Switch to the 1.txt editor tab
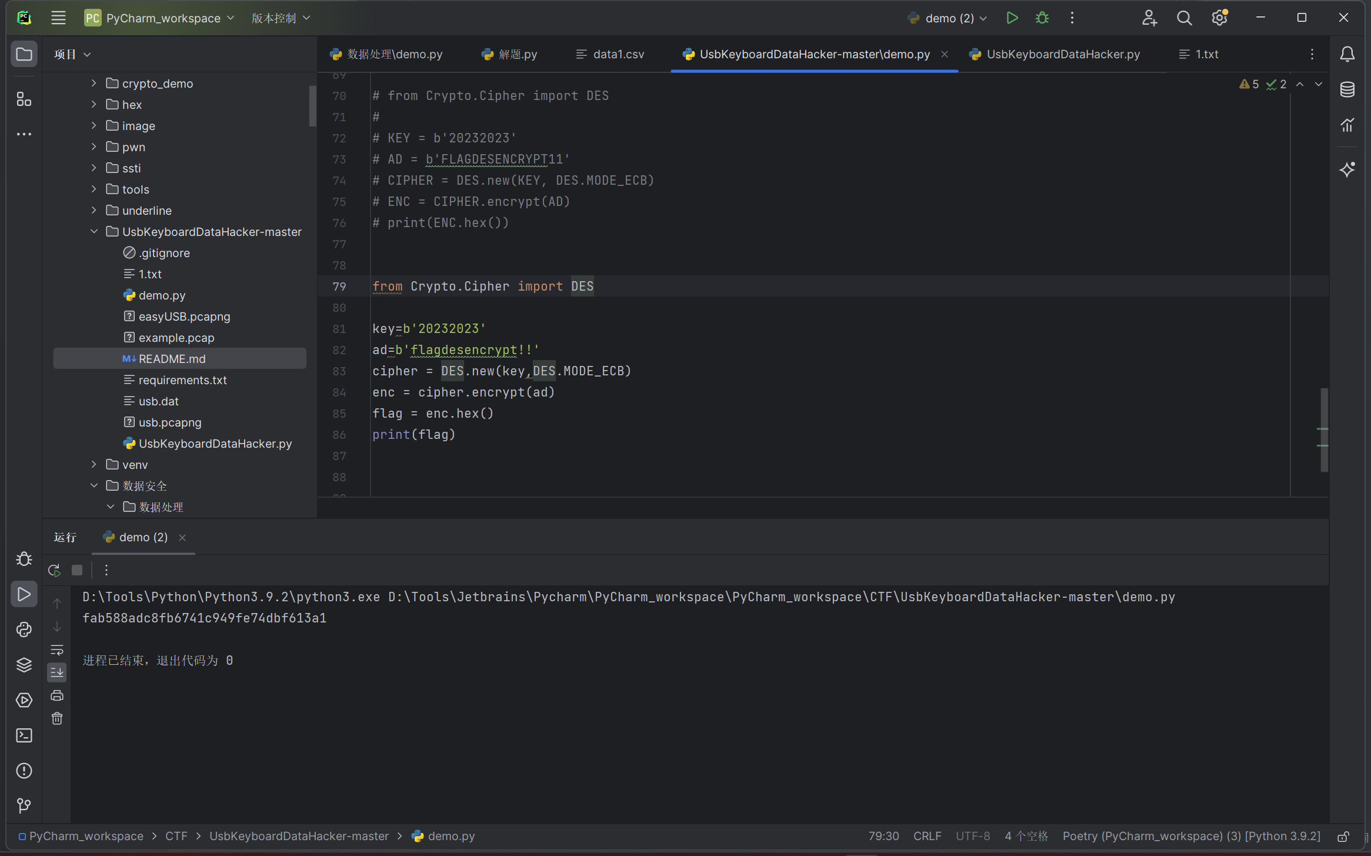The height and width of the screenshot is (856, 1371). click(1198, 54)
